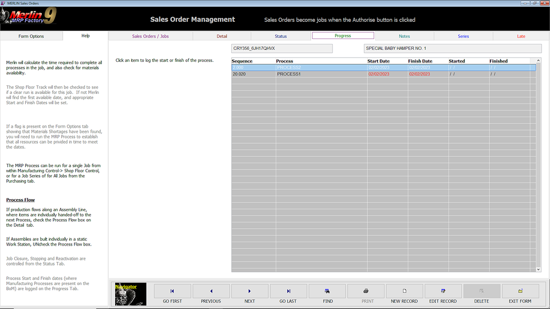Exit the form using Exit Form
The width and height of the screenshot is (550, 309).
(520, 291)
